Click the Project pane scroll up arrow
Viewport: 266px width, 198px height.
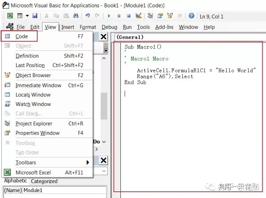tap(104, 58)
